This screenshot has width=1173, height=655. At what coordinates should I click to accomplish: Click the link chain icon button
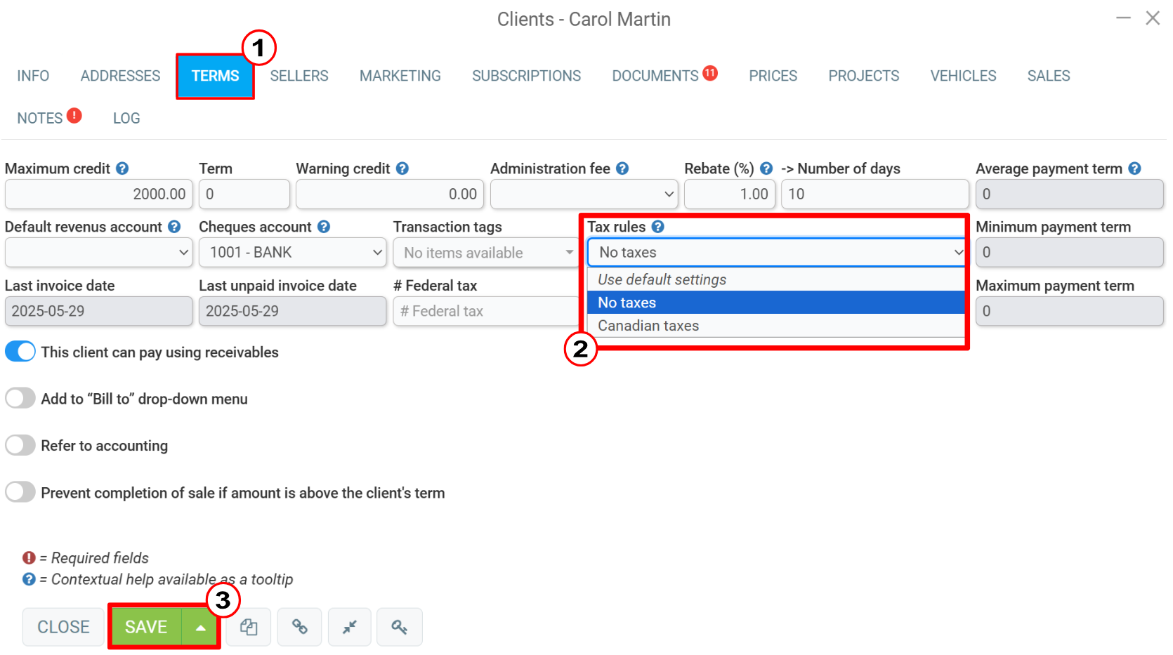(300, 627)
